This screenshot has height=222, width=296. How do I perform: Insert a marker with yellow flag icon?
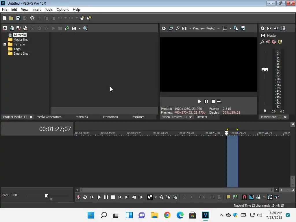[228, 197]
